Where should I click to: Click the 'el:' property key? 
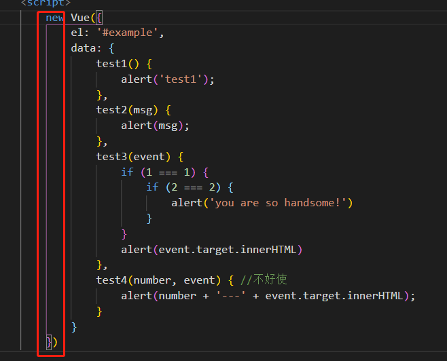[80, 33]
